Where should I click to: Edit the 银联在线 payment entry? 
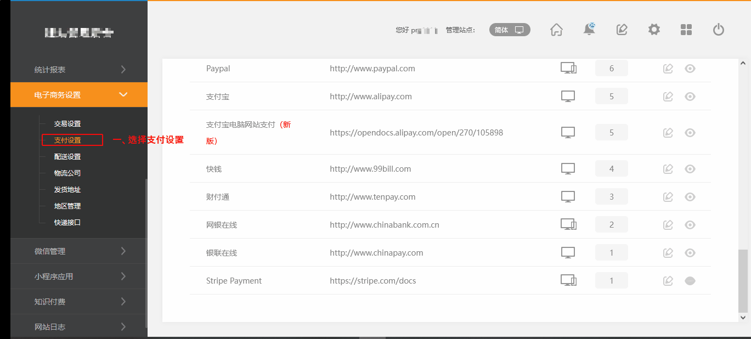coord(668,253)
